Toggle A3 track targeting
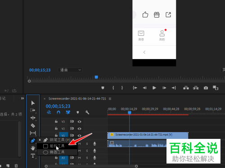225x168 pixels. click(x=63, y=158)
